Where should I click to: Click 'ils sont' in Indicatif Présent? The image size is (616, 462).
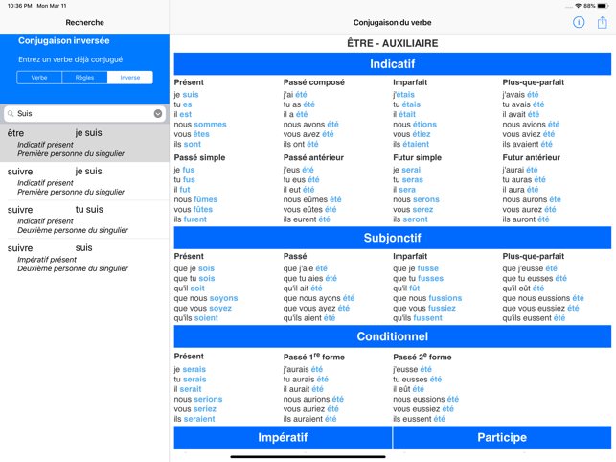(187, 144)
